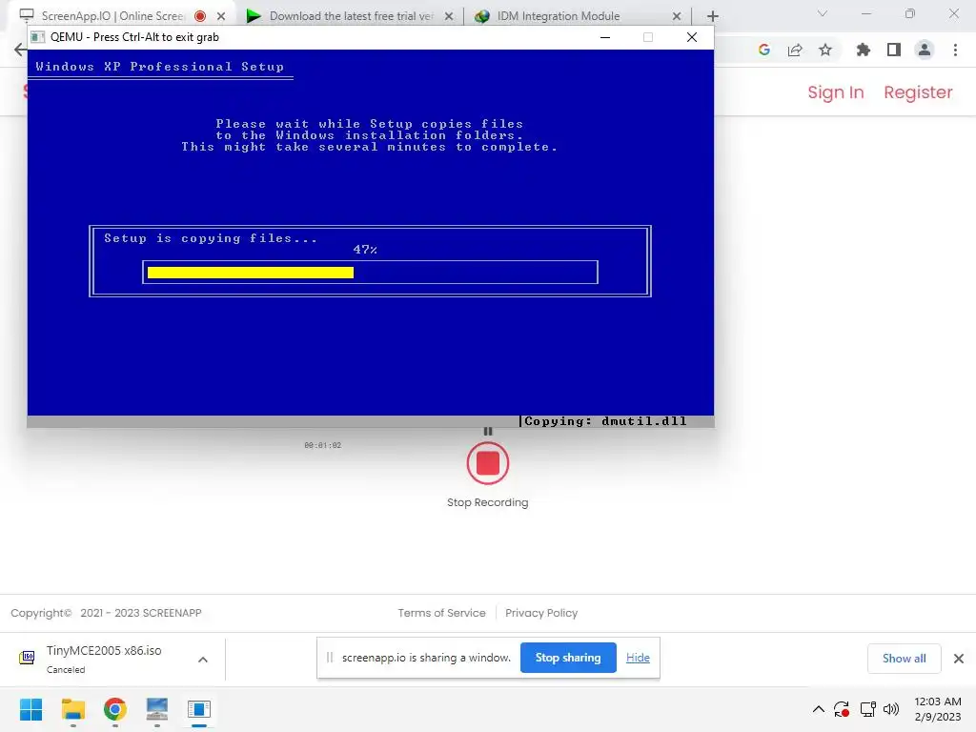Open the Chrome profile menu
The height and width of the screenshot is (732, 976).
[x=925, y=50]
